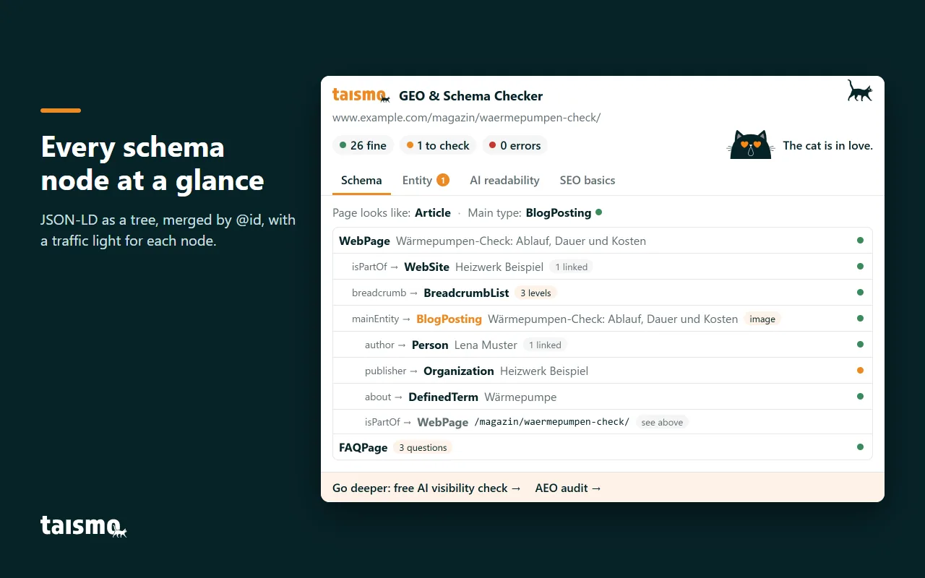Screen dimensions: 925x578
Task: Click the 'GEO & Schema Checker' title
Action: (470, 95)
